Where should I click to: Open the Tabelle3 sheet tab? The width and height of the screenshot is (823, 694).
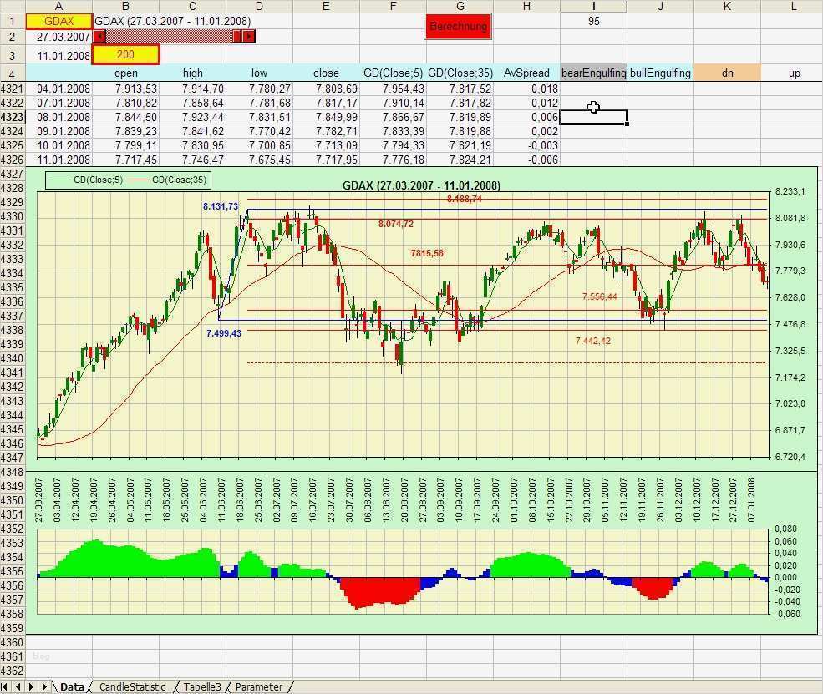(x=202, y=686)
